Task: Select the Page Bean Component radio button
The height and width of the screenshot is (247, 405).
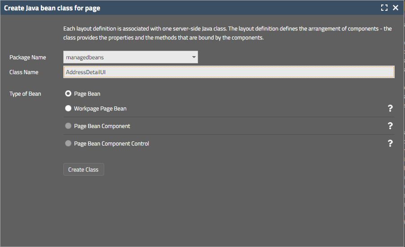Action: coord(68,126)
